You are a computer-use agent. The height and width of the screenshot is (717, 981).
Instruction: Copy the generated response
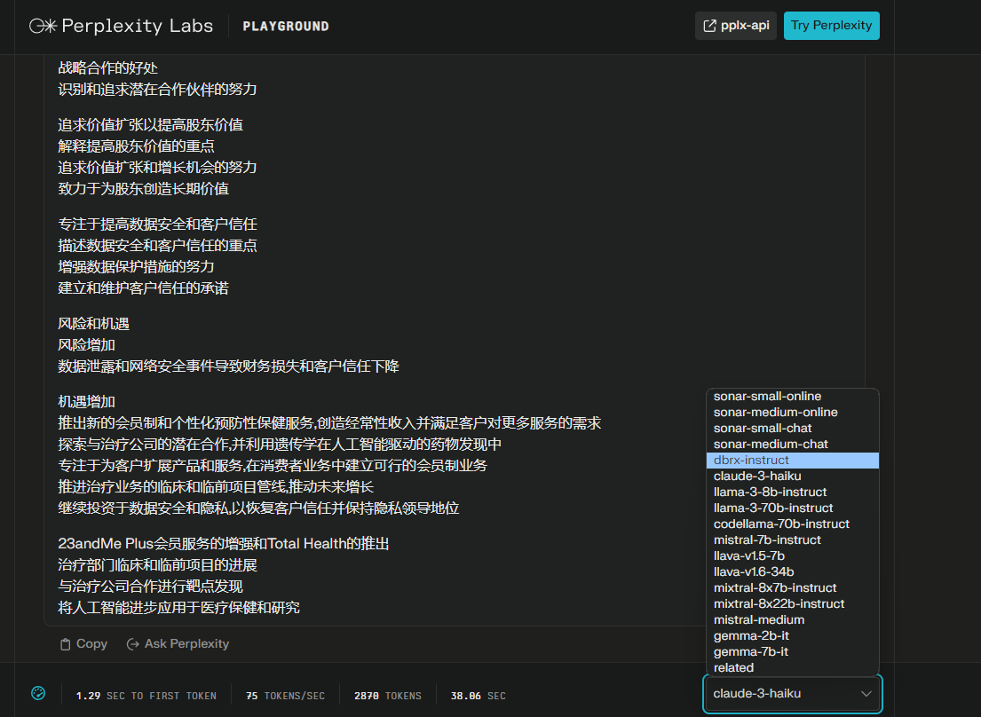click(82, 643)
